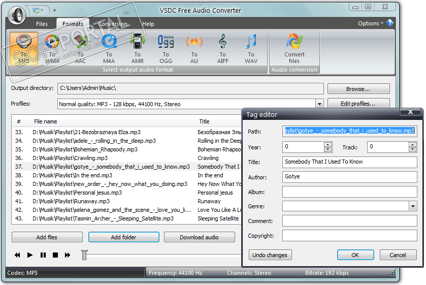Click the playback position slider handle

(84, 255)
